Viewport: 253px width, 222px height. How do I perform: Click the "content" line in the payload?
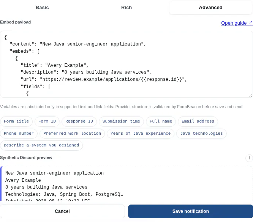click(78, 44)
